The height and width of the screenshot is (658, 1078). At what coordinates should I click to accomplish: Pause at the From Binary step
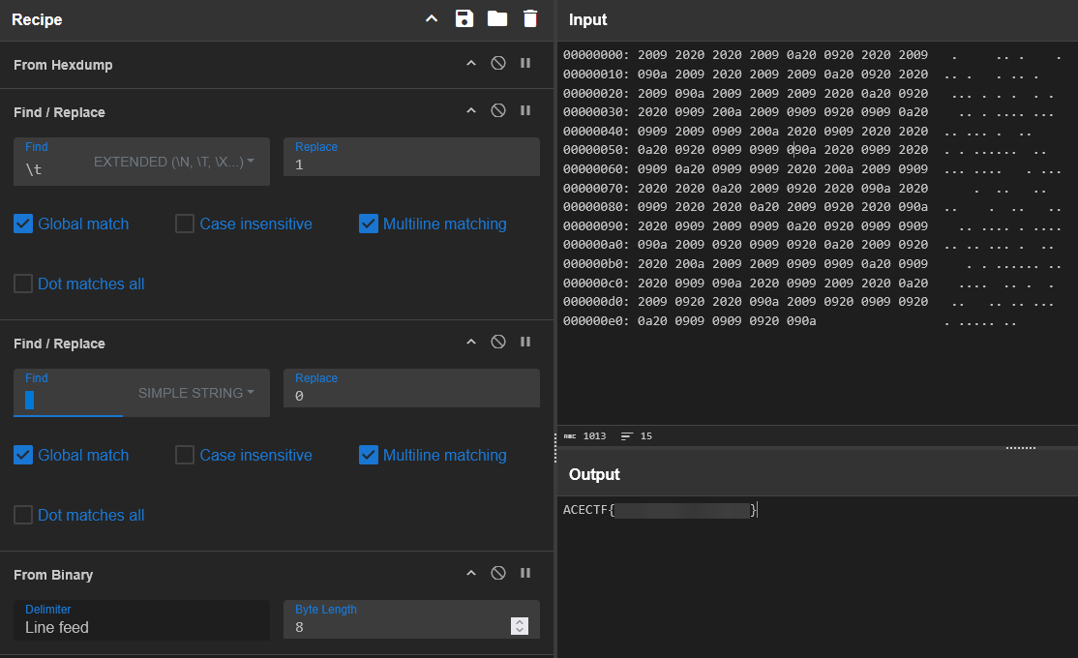[525, 574]
